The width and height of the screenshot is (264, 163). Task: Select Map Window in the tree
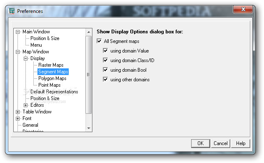[36, 52]
